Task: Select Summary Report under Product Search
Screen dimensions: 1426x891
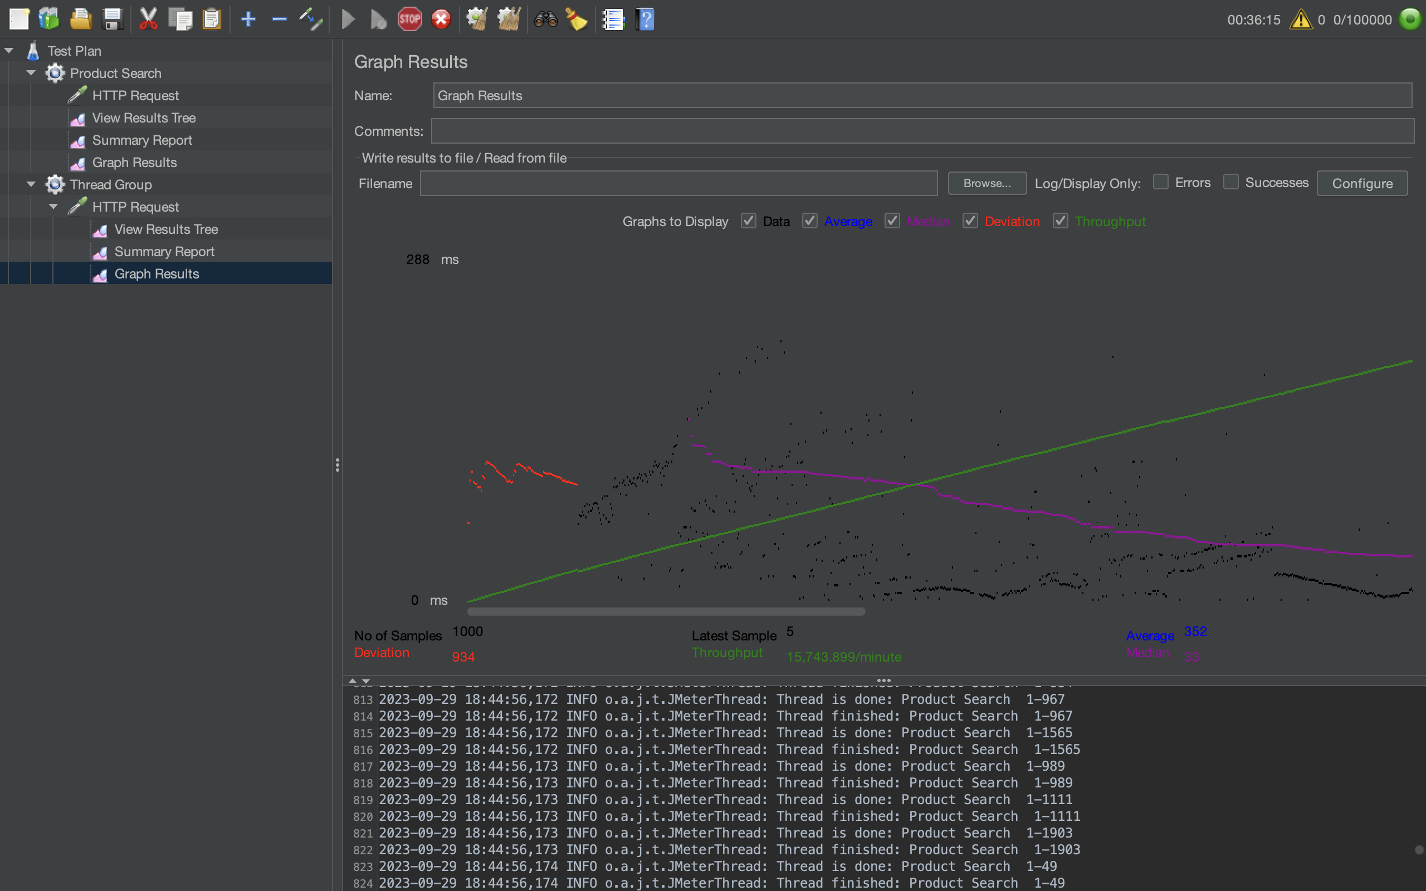Action: click(142, 140)
